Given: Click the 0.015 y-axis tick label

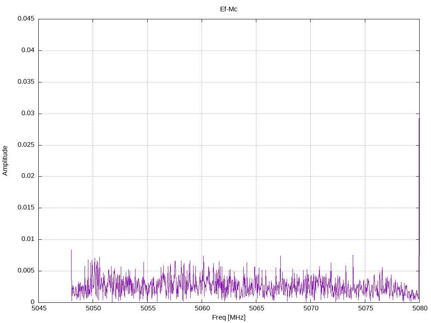Looking at the screenshot, I should click(x=26, y=208).
